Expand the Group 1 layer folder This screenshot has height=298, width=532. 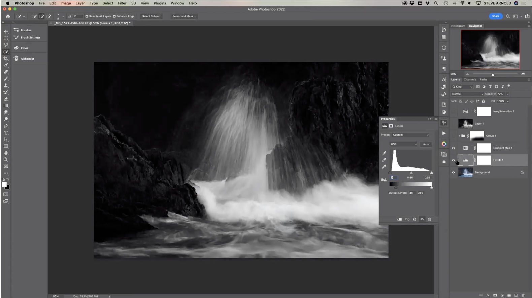coord(459,136)
